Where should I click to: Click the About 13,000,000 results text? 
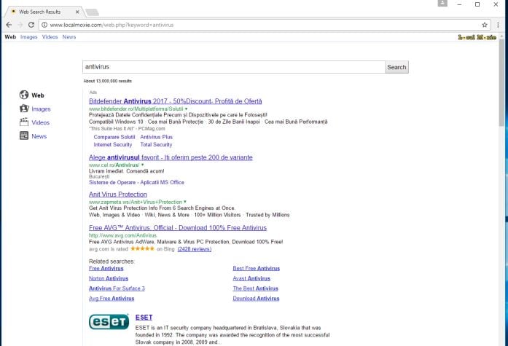[x=108, y=81]
